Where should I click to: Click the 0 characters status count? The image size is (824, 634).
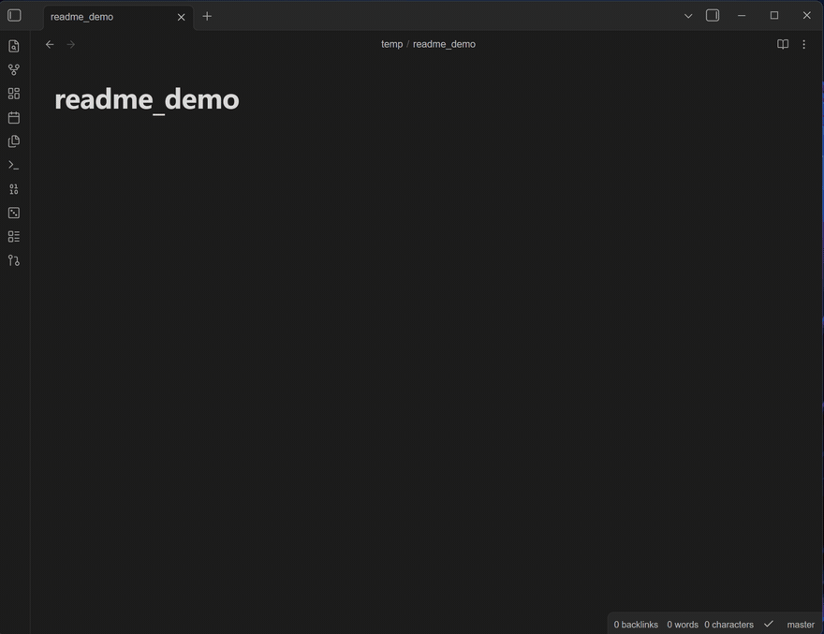[728, 625]
